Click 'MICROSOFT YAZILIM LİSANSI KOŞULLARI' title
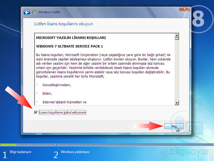The height and width of the screenshot is (161, 214). point(71,38)
